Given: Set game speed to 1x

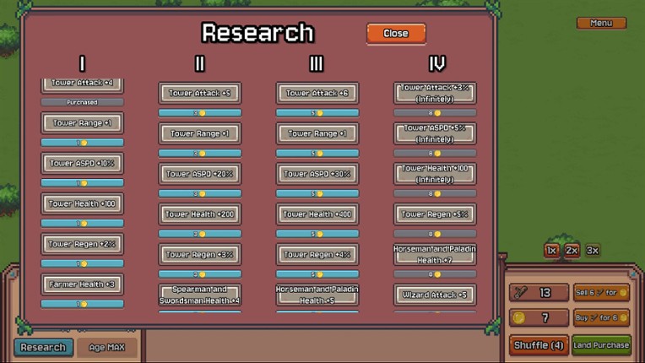Looking at the screenshot, I should [x=551, y=251].
